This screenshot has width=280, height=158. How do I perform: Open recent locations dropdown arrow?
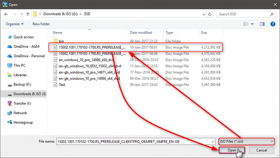(x=22, y=14)
